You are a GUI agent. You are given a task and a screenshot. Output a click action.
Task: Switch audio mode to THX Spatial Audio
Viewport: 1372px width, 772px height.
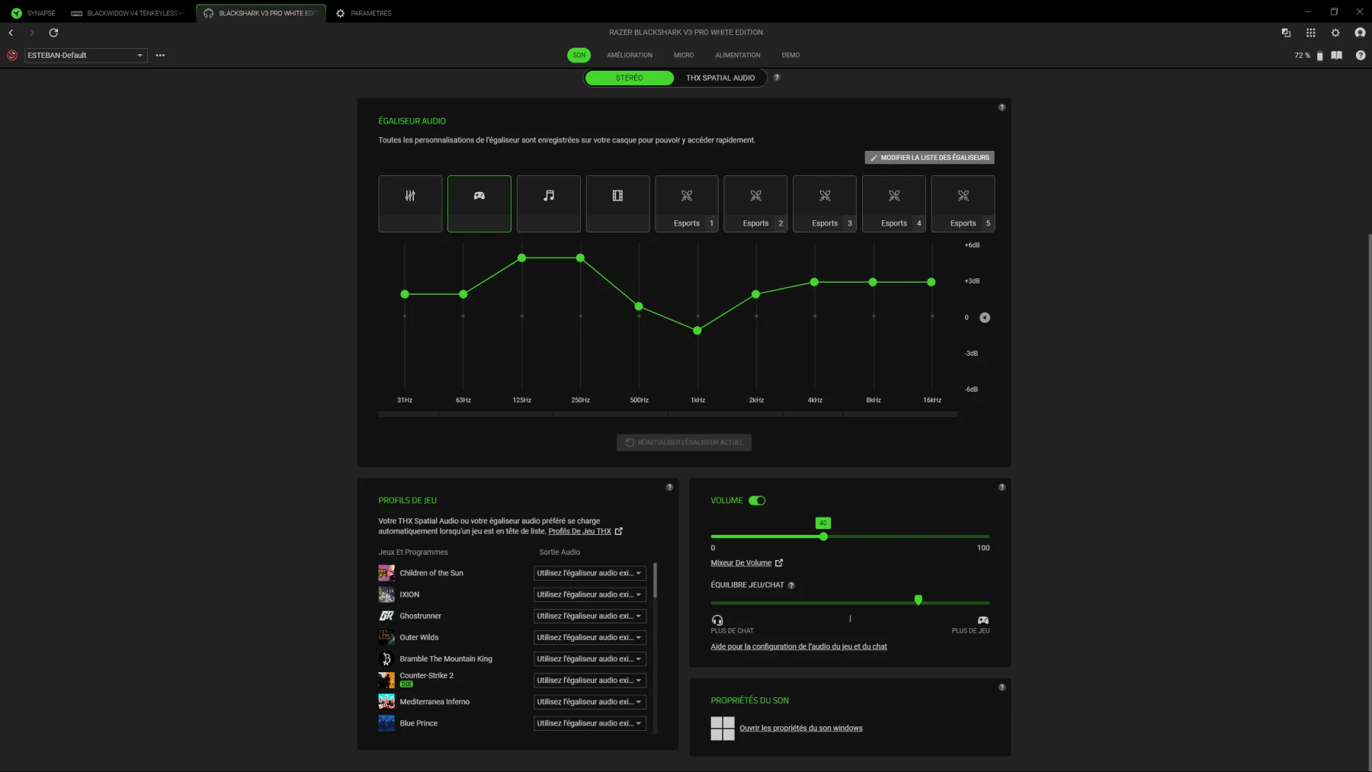pyautogui.click(x=720, y=78)
